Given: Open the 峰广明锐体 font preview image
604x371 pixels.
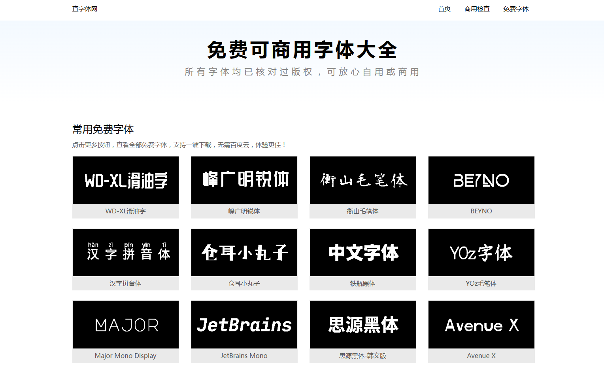Looking at the screenshot, I should tap(244, 180).
